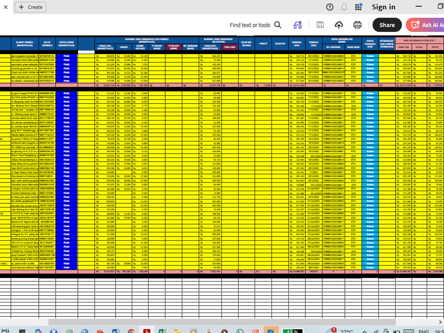Click the Gramedia Grand Metropolitan address cell in the top block
The height and width of the screenshot is (333, 444).
point(24,60)
